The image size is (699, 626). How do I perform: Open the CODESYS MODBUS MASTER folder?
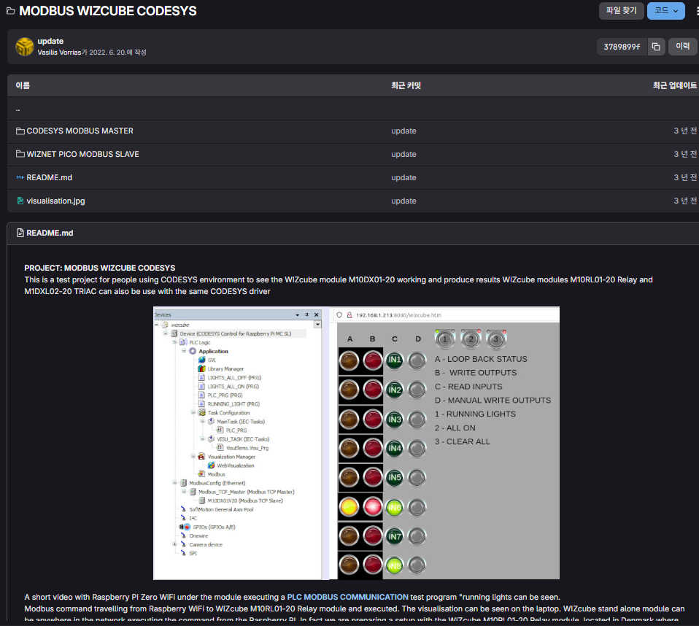(80, 131)
